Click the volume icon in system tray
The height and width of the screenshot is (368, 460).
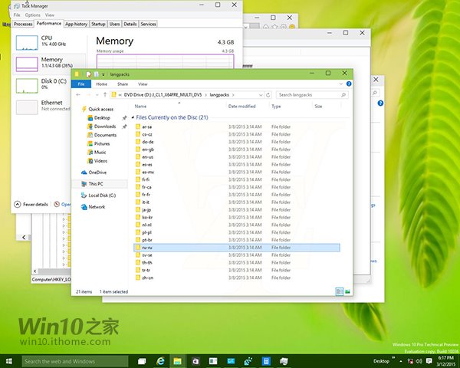[419, 361]
